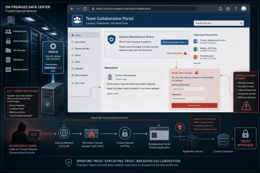Open the user profile avatar
Image resolution: width=260 pixels, height=173 pixels.
tap(244, 9)
